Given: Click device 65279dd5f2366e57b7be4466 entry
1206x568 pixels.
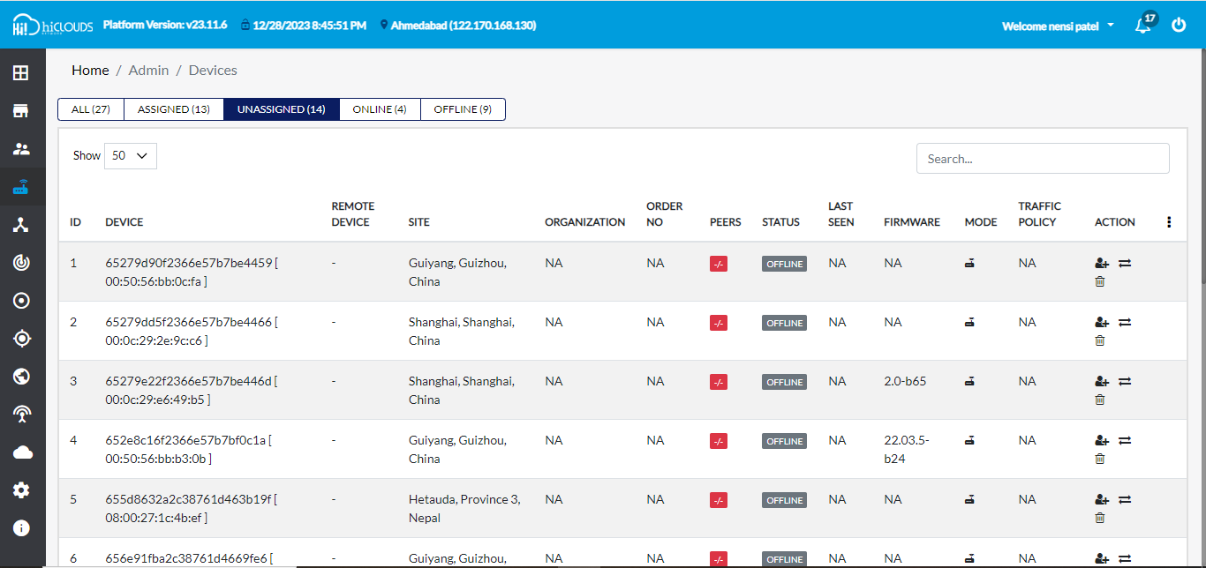Looking at the screenshot, I should 192,331.
